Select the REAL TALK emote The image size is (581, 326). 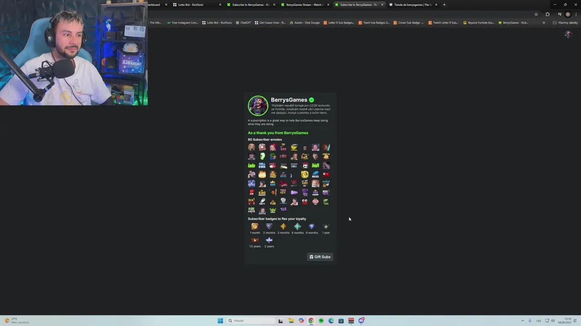pyautogui.click(x=326, y=192)
